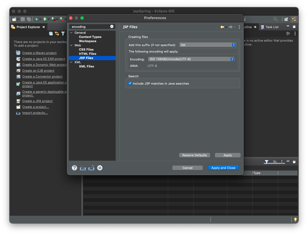Viewport: 308px width, 235px height.
Task: Close the Project Explorer tab
Action: coord(44,27)
